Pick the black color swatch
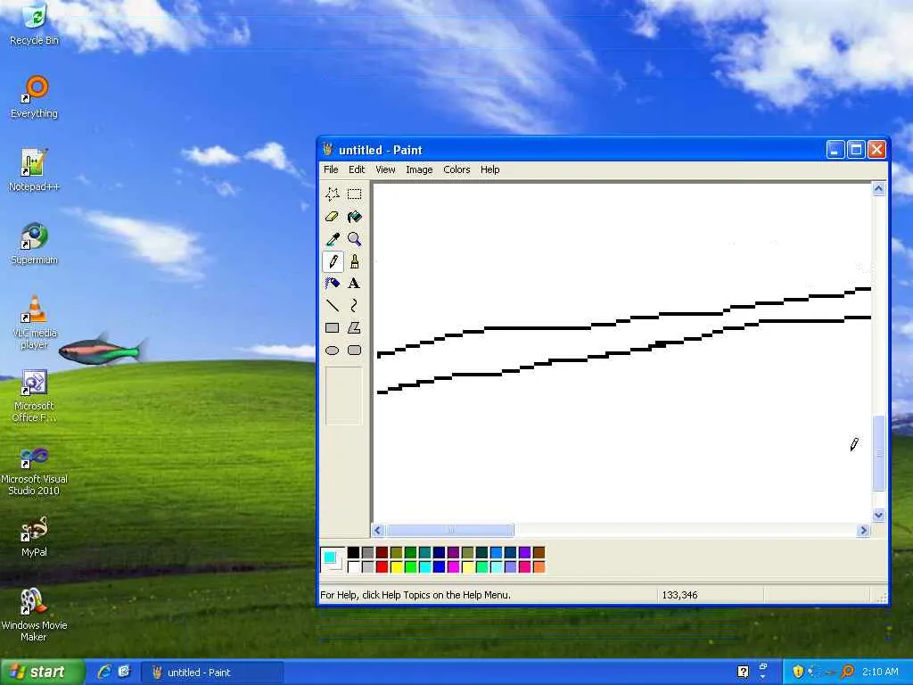 [353, 552]
